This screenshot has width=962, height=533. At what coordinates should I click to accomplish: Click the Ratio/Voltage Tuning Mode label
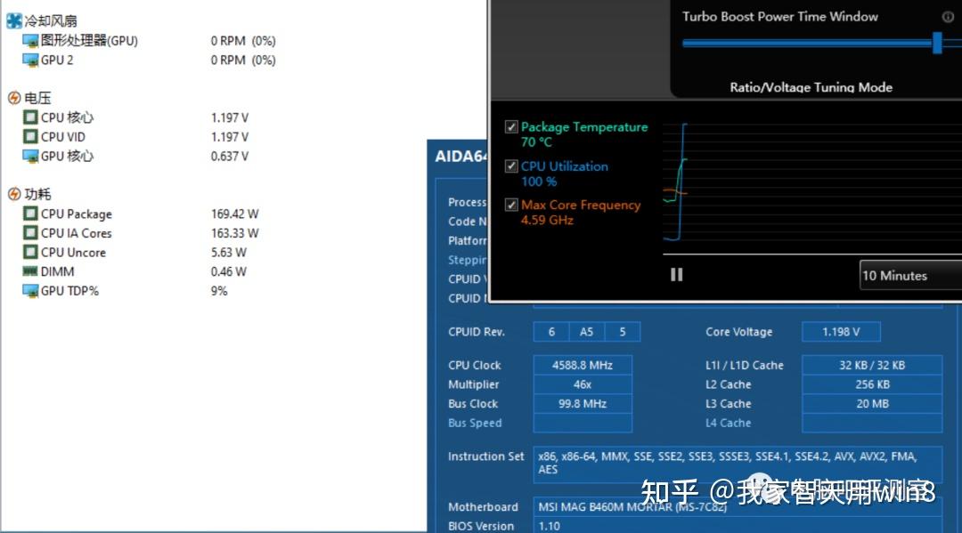coord(811,87)
